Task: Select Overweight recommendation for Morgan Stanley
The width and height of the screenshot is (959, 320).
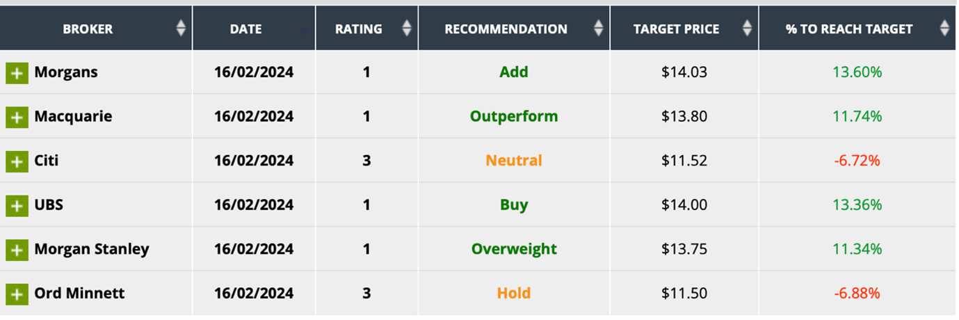Action: click(514, 249)
